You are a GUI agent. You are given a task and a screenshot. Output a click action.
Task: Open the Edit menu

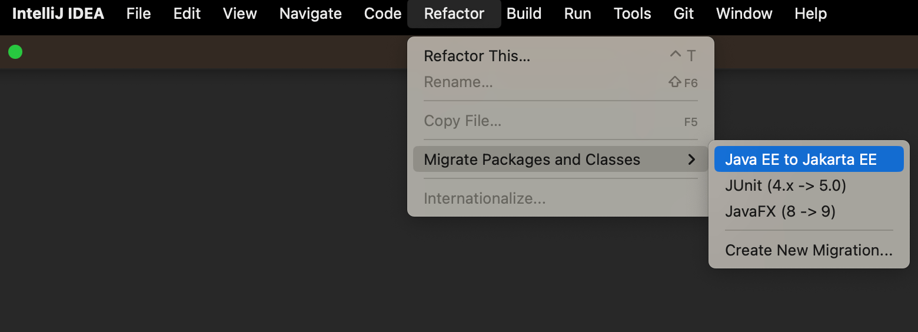coord(187,14)
